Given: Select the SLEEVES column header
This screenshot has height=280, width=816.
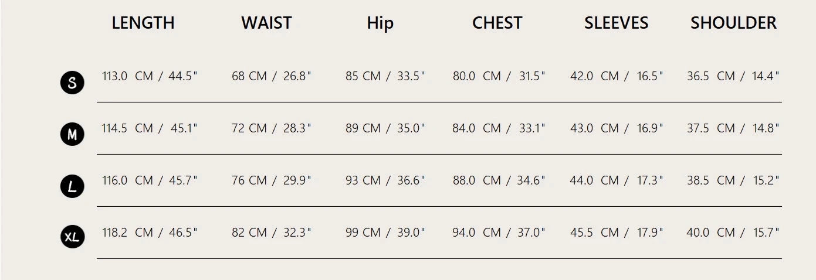Looking at the screenshot, I should [x=616, y=23].
